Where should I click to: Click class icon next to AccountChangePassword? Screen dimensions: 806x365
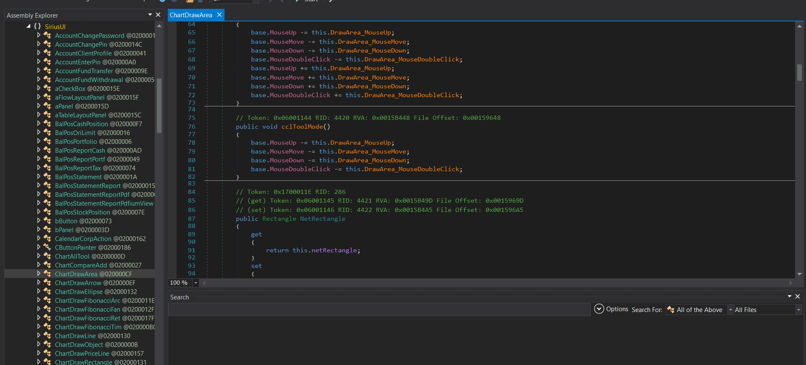48,35
